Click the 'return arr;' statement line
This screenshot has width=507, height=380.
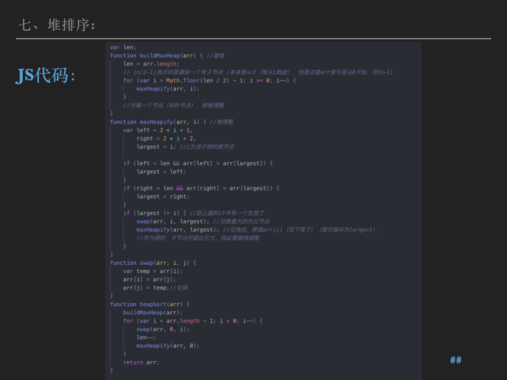coord(141,362)
